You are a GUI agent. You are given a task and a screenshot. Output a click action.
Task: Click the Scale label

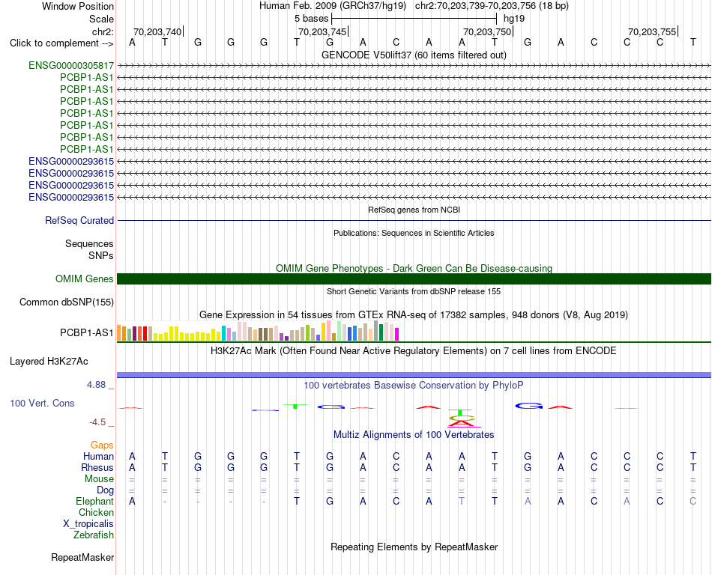coord(101,19)
